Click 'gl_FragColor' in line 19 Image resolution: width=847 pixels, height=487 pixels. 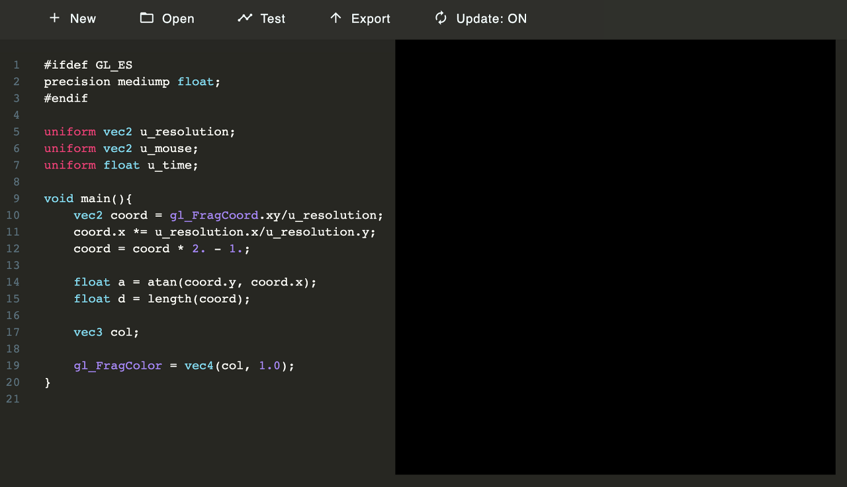(118, 365)
